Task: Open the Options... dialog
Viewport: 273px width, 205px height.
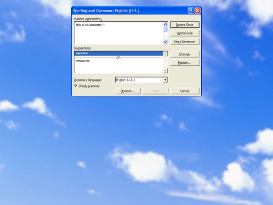Action: point(128,91)
